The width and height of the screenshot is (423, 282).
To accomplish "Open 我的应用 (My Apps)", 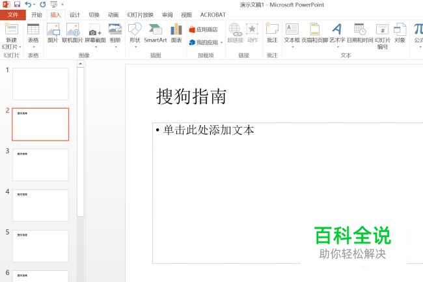I will click(x=204, y=42).
